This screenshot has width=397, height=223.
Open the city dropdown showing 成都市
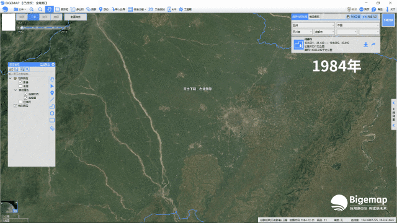coord(324,32)
